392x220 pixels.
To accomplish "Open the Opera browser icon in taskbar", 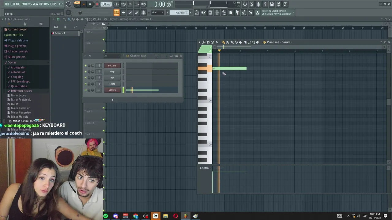I will click(x=175, y=216).
